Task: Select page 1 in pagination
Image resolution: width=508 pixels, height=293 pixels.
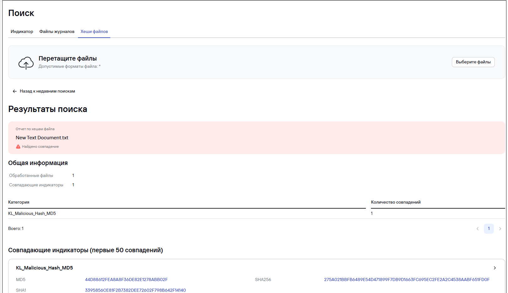Action: (489, 229)
